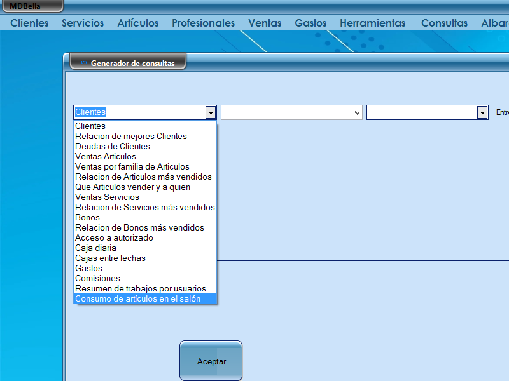
Task: Open the Profesionales menu
Action: pyautogui.click(x=203, y=23)
